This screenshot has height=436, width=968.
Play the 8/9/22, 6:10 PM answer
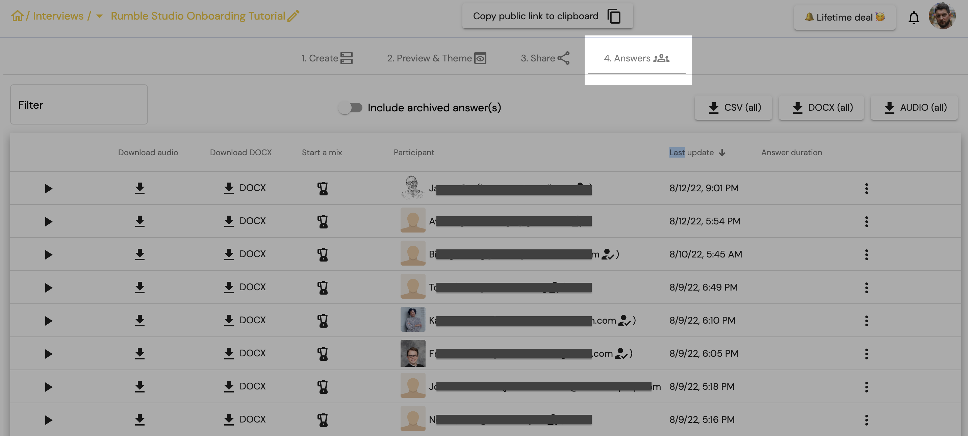click(48, 321)
